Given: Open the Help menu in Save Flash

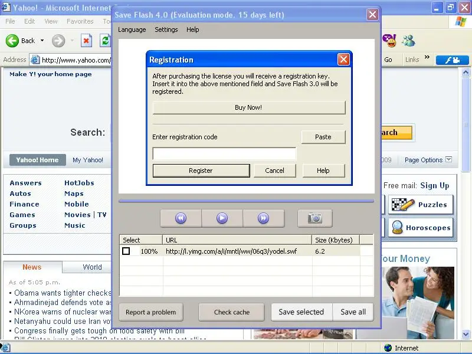Looking at the screenshot, I should tap(193, 29).
